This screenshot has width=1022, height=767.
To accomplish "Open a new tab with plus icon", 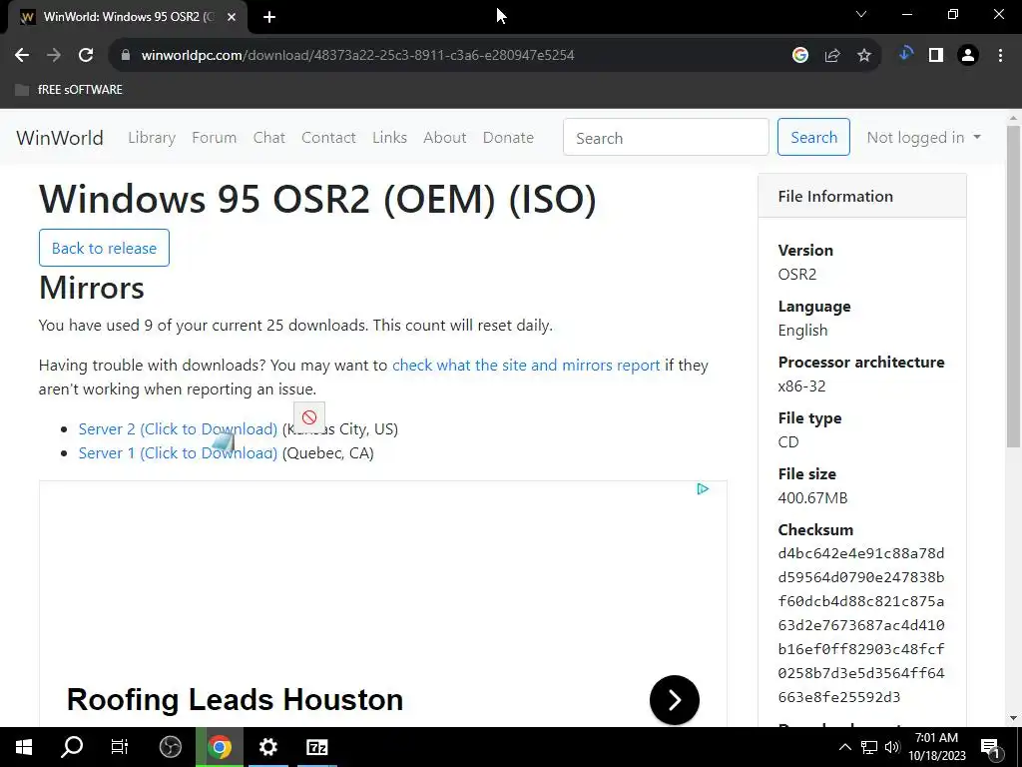I will (269, 17).
